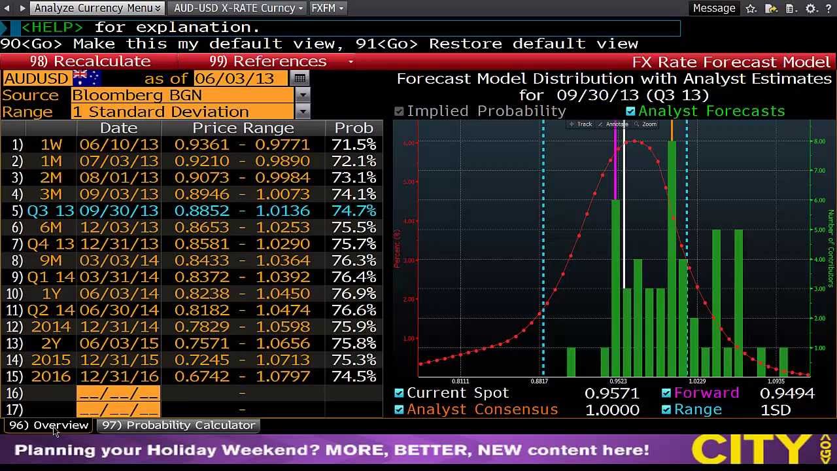
Task: Toggle the Range checkbox in the legend
Action: click(x=666, y=410)
